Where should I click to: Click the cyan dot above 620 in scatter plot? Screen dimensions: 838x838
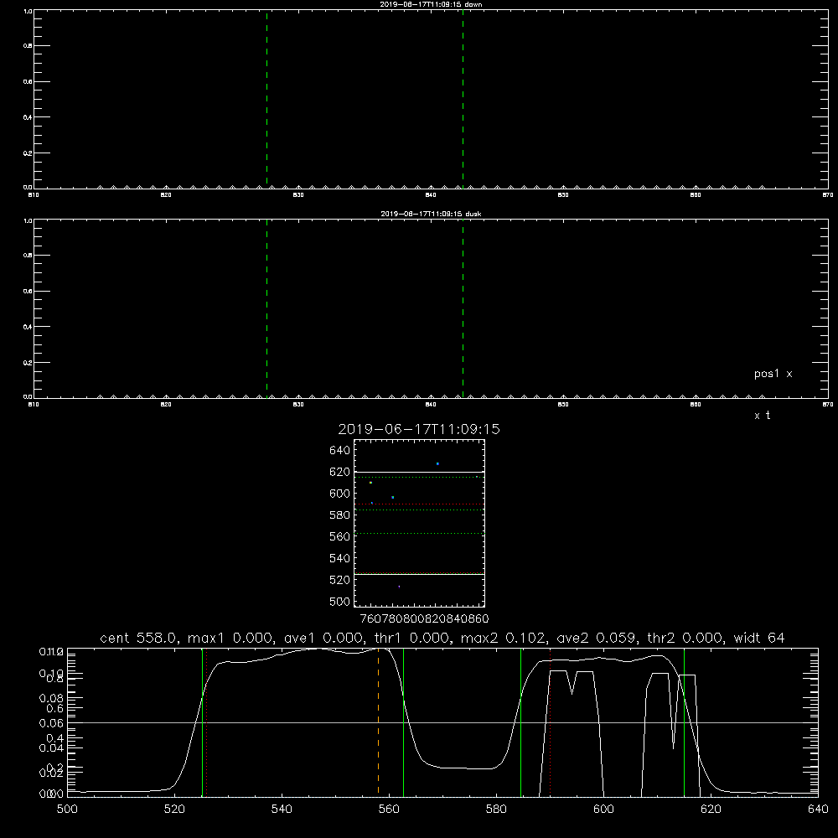click(437, 464)
